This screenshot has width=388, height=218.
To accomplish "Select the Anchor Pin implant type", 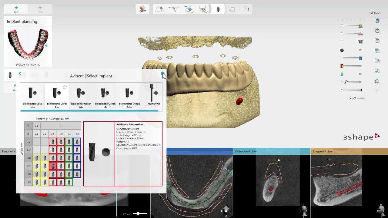I will [154, 95].
